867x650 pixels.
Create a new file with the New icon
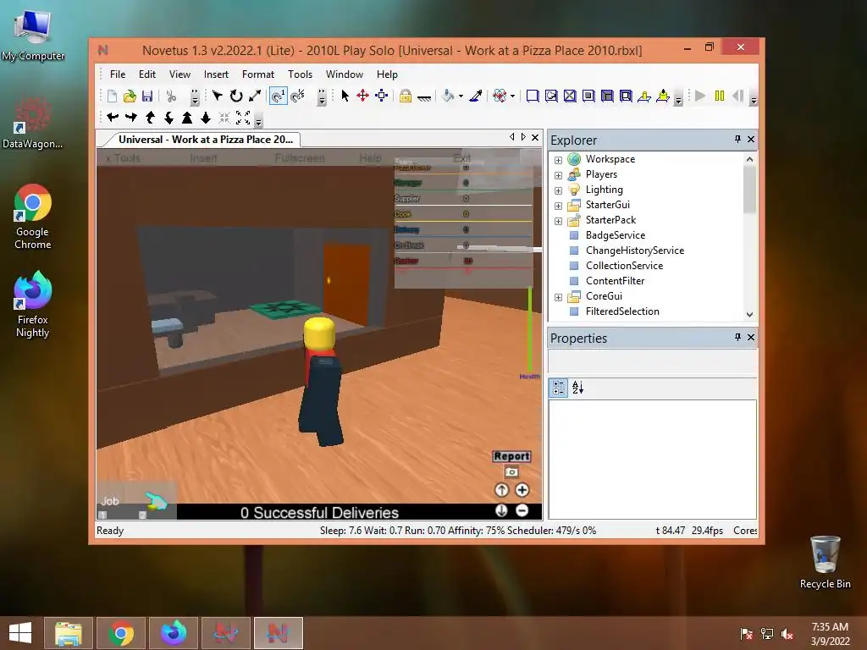click(113, 96)
